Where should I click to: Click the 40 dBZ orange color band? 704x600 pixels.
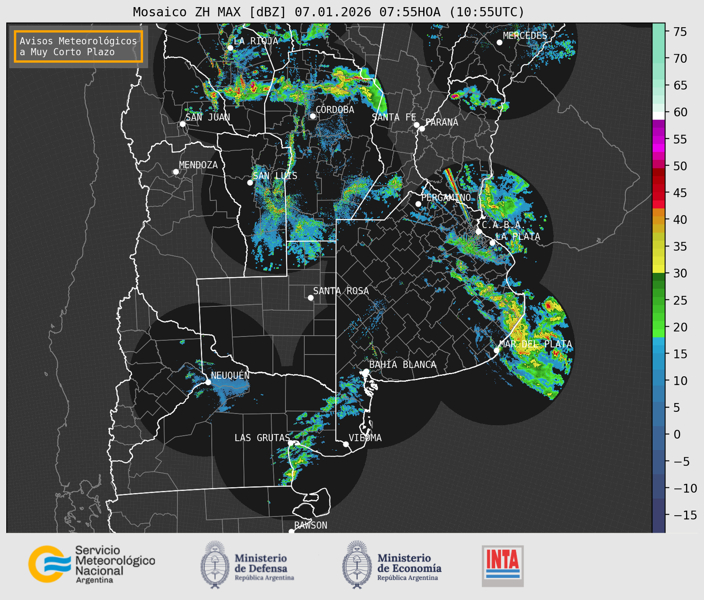point(659,219)
